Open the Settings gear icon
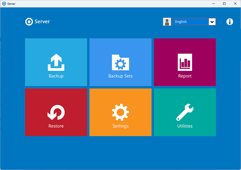This screenshot has width=241, height=170. click(x=120, y=113)
